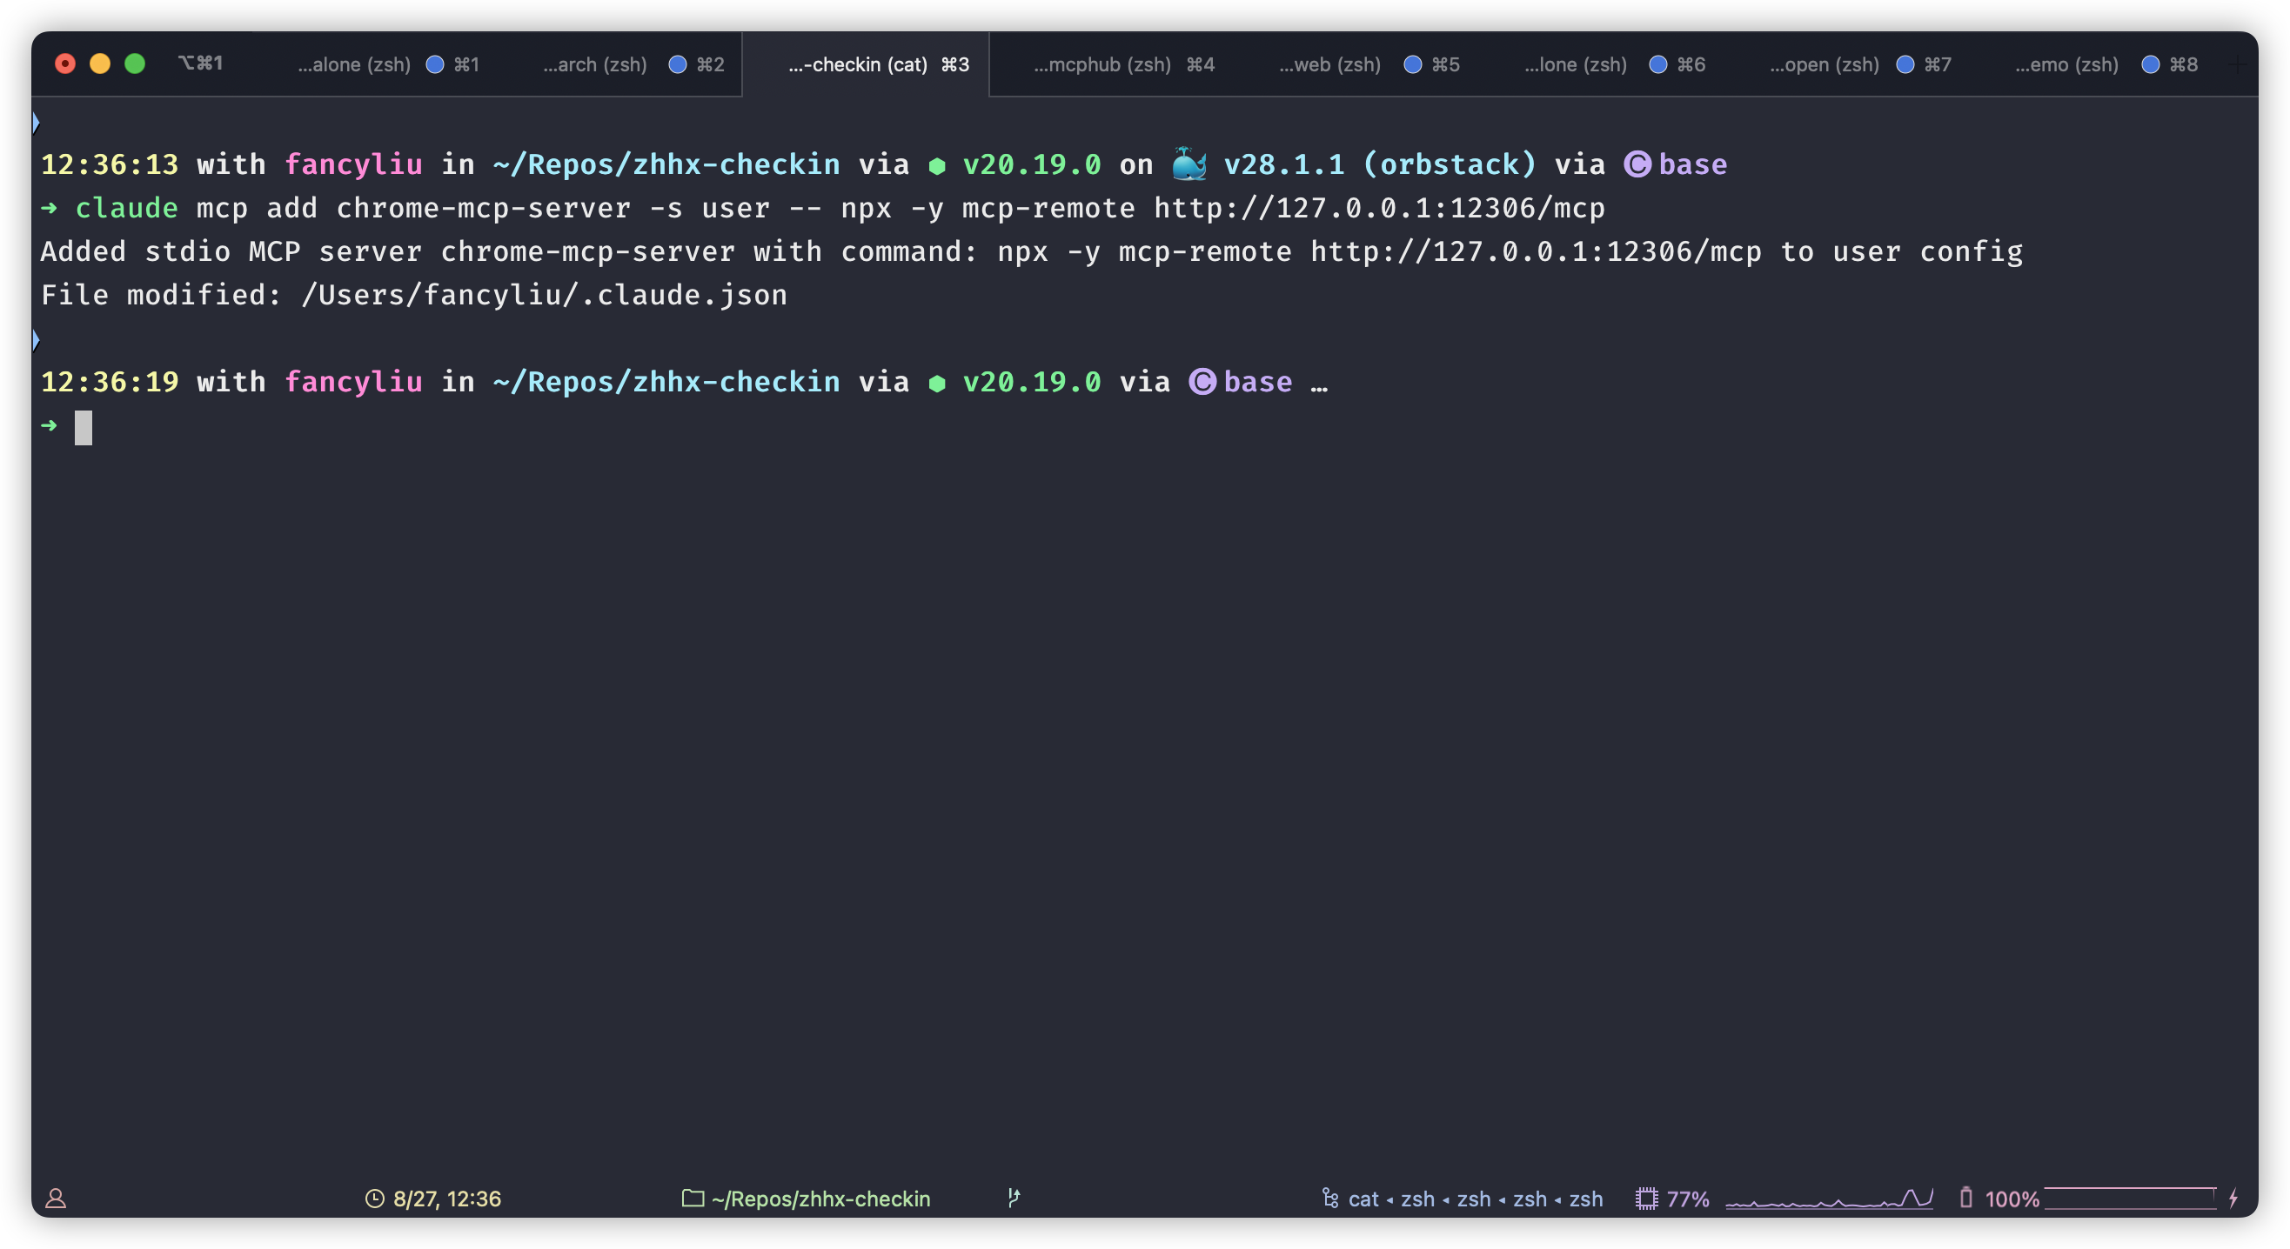Switch to the arch (zsh) tab
Viewport: 2290px width, 1249px height.
point(594,63)
